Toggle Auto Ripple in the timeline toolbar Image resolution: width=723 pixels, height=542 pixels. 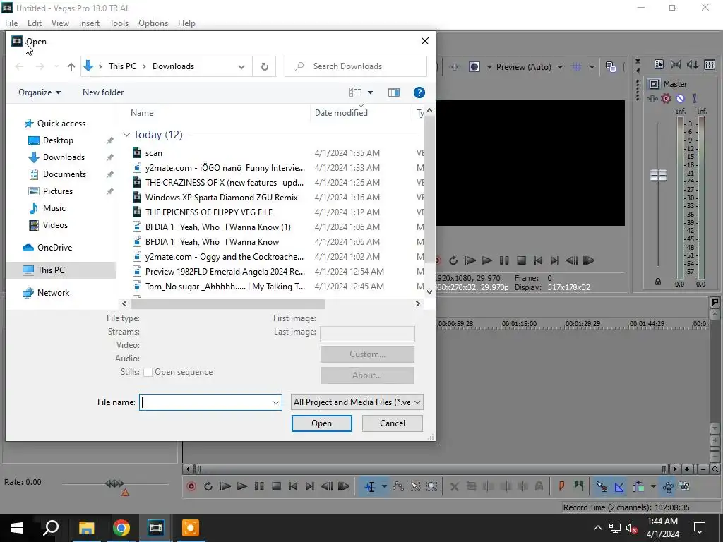coord(638,486)
